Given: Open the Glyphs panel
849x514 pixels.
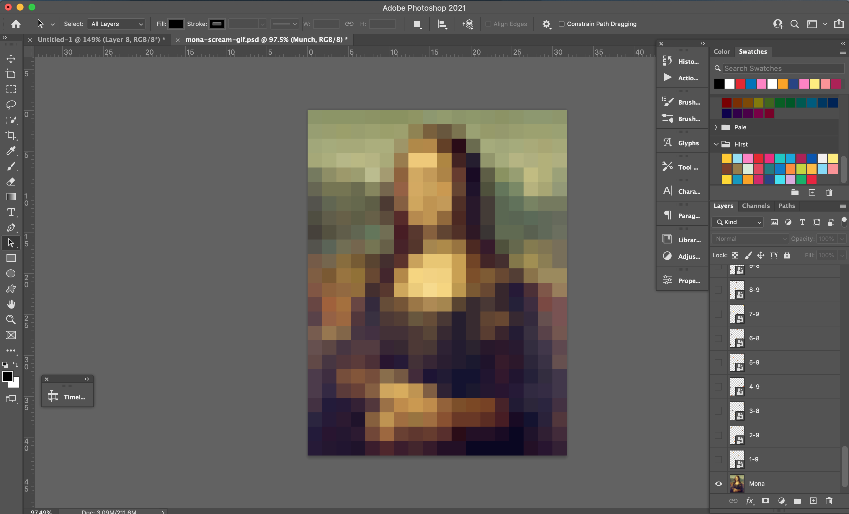Looking at the screenshot, I should coord(682,143).
